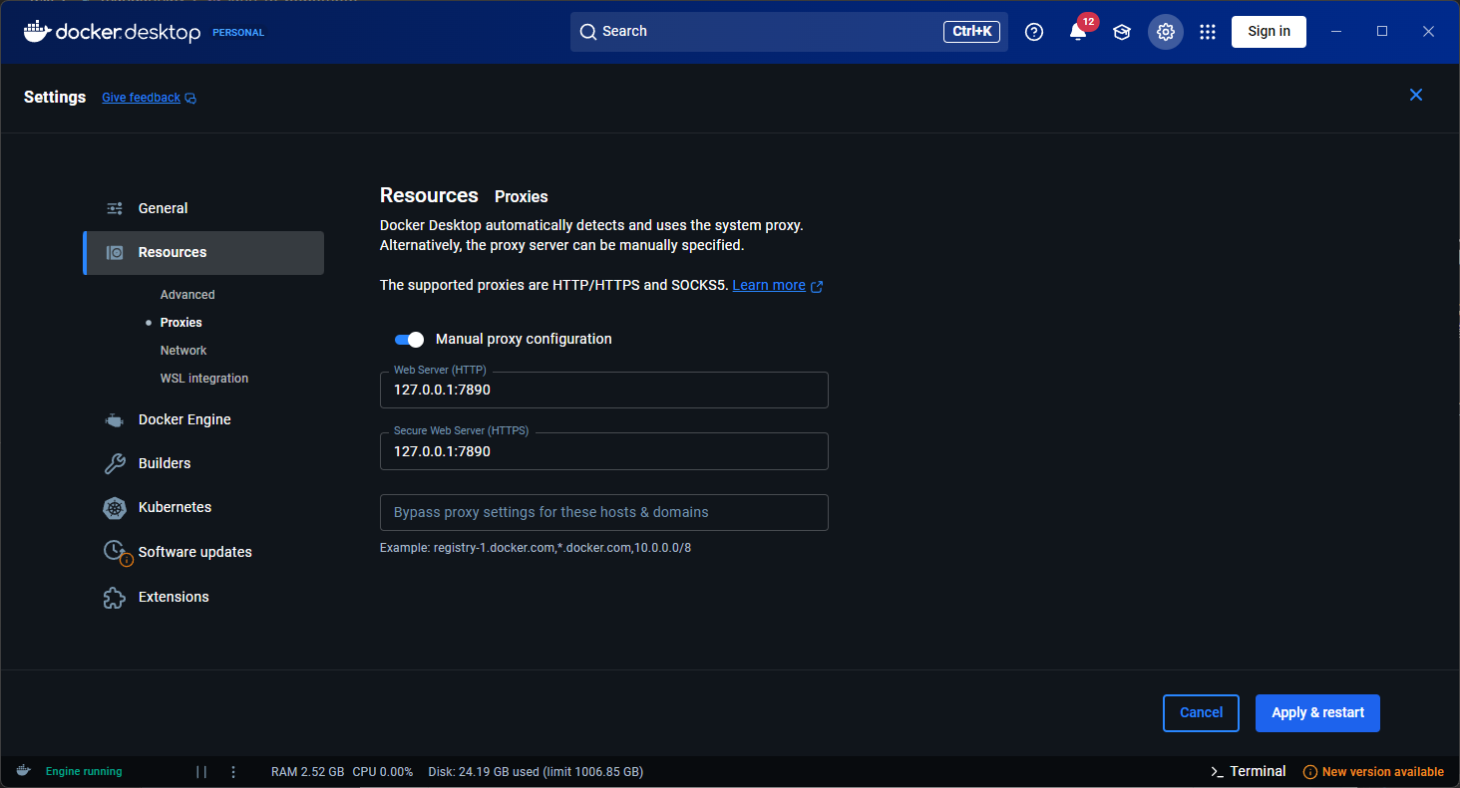Screen dimensions: 1460x788
Task: Click the feedback chat icon beside Give feedback
Action: pos(190,98)
